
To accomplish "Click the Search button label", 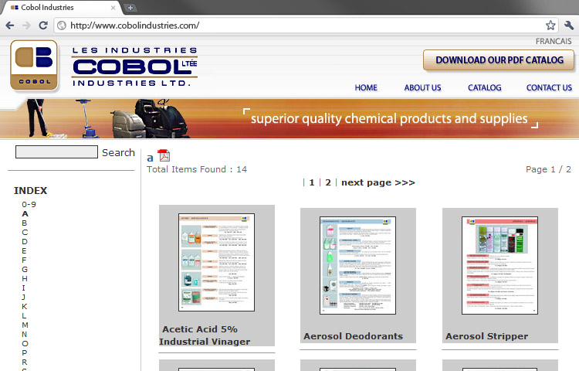I will tap(118, 152).
